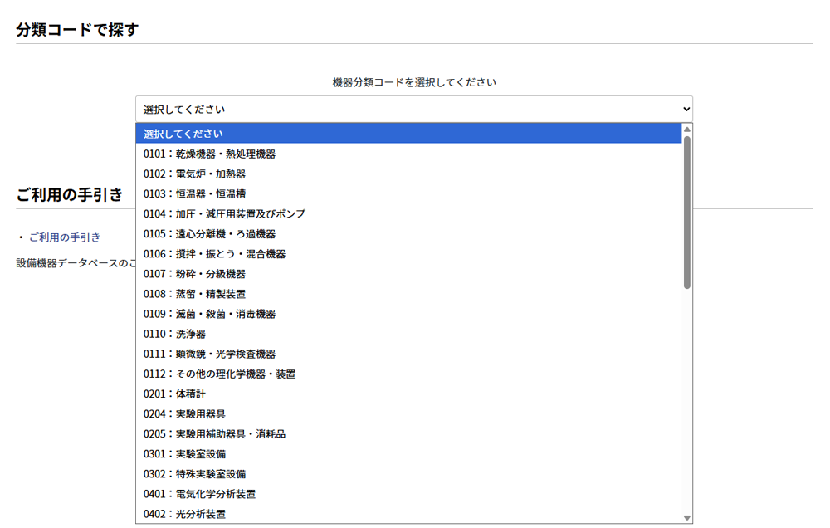Screen dimensions: 830x528
Task: Click the dropdown list scroll-down arrow
Action: tap(687, 517)
